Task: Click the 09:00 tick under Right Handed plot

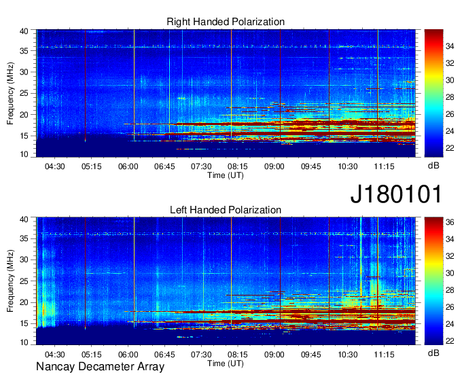Action: pyautogui.click(x=274, y=166)
